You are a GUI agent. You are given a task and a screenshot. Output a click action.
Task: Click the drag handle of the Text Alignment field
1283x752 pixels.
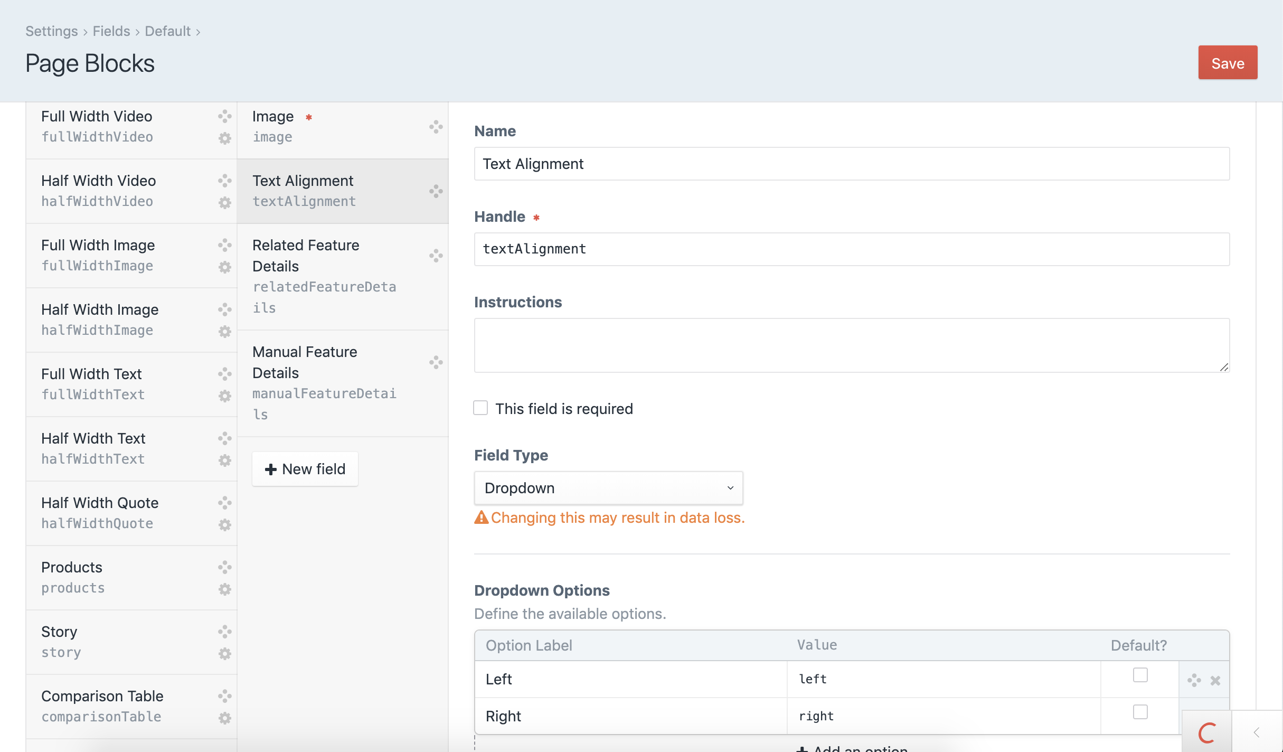coord(435,192)
